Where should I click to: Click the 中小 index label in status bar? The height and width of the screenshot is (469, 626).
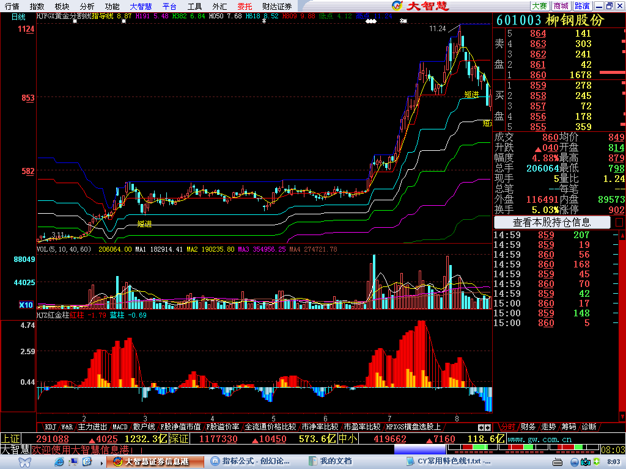point(348,439)
